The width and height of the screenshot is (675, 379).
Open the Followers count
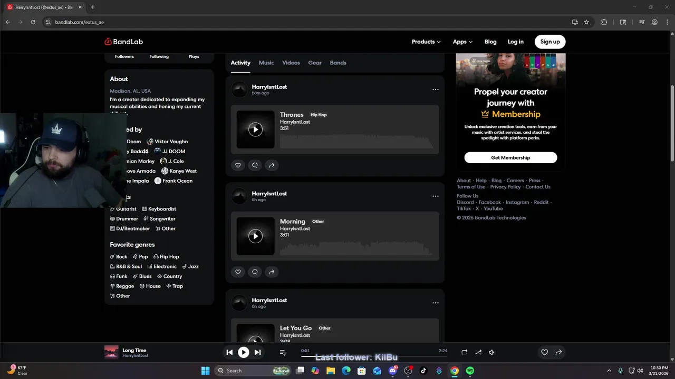tap(124, 56)
